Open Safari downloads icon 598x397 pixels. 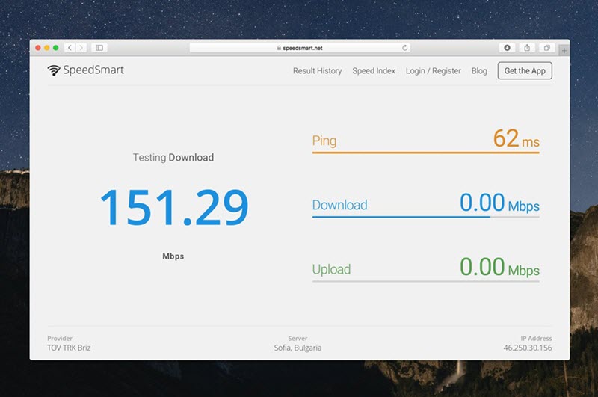(507, 48)
